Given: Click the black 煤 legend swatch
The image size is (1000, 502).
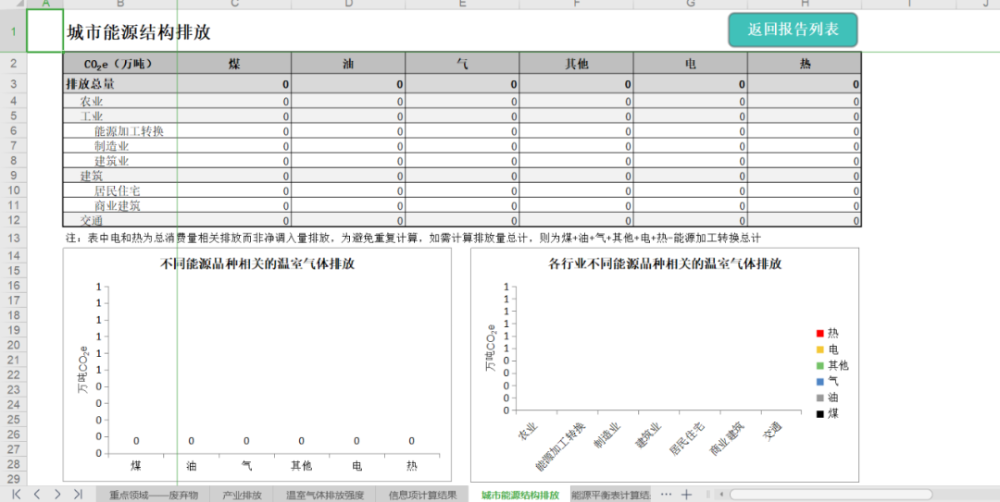Looking at the screenshot, I should [x=820, y=414].
